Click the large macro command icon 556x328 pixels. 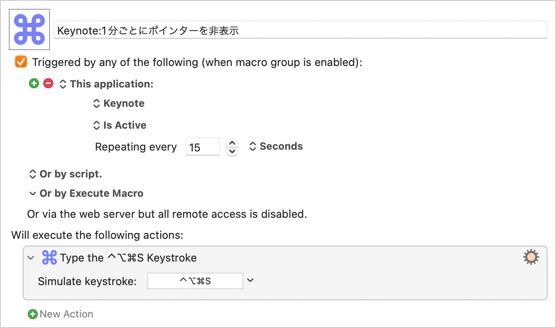(x=29, y=29)
